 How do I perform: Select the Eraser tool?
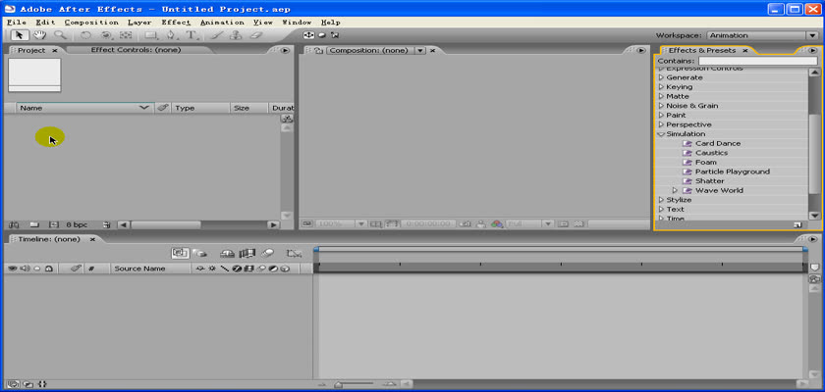coord(255,35)
